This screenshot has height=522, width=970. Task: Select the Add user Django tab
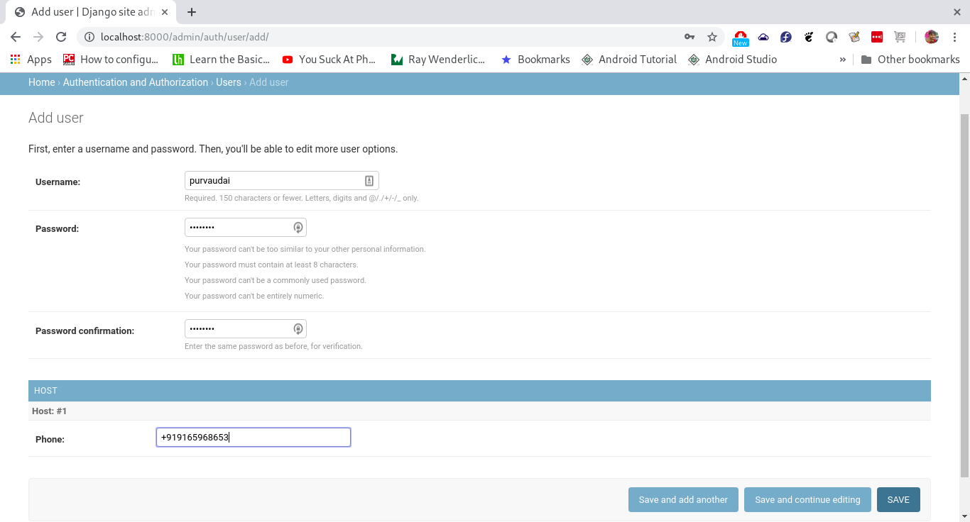[91, 12]
